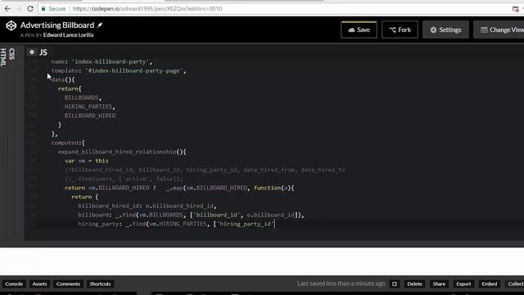Switch to the HTML editor tab
This screenshot has width=524, height=295.
click(x=3, y=57)
